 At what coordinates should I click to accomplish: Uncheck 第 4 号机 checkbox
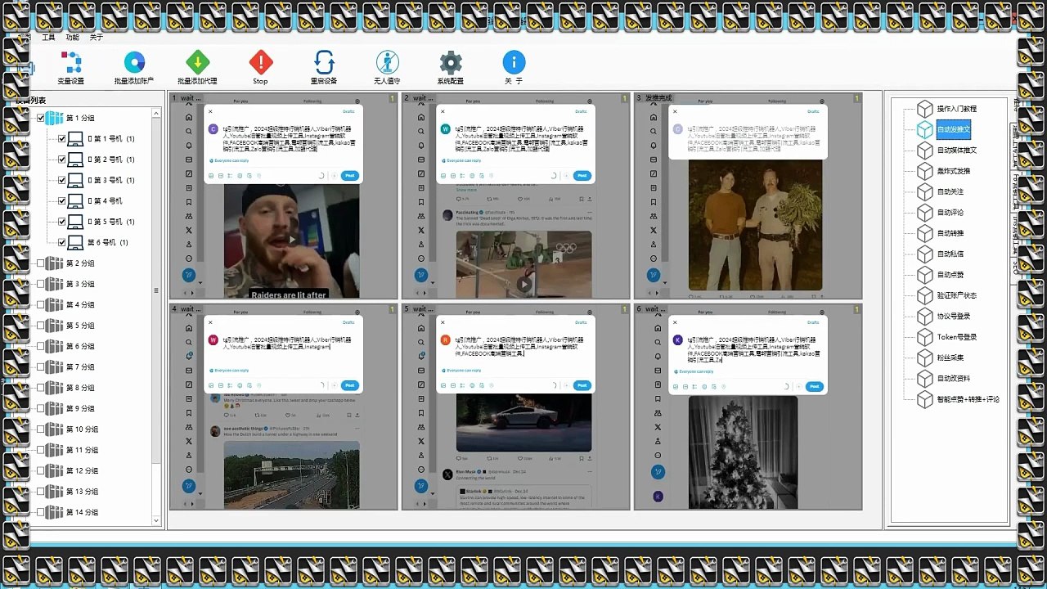coord(62,200)
